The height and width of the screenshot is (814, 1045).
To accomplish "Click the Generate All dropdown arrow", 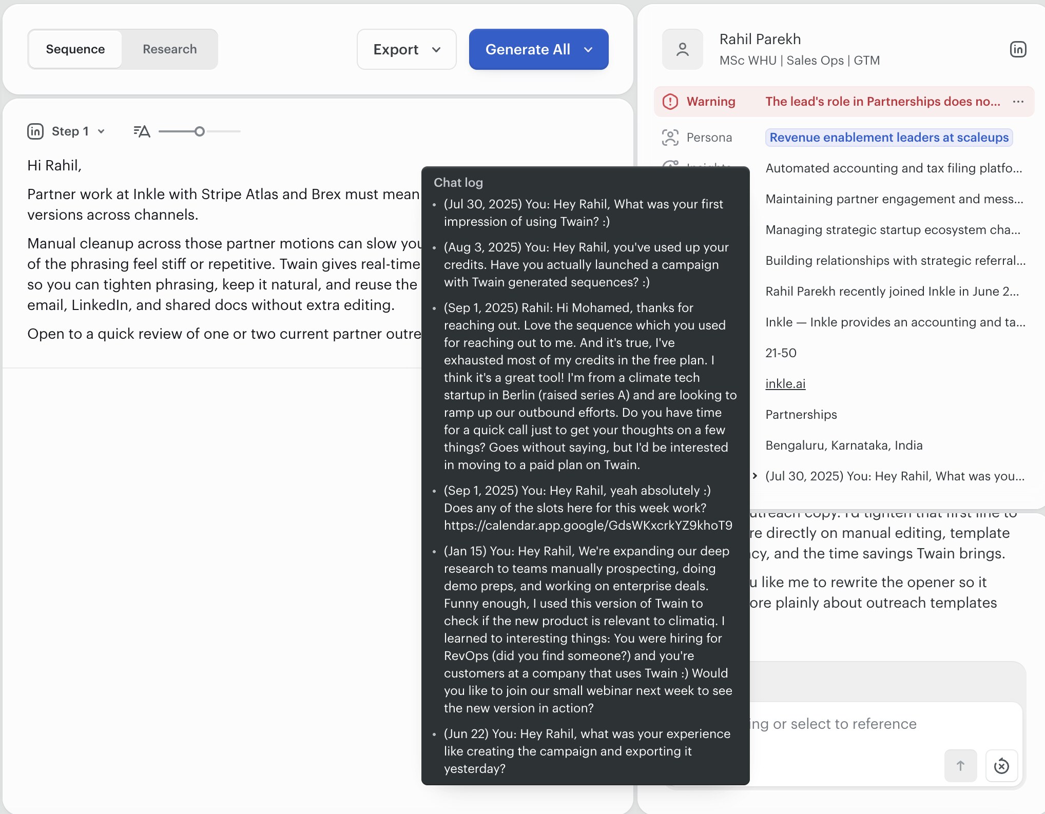I will click(589, 49).
